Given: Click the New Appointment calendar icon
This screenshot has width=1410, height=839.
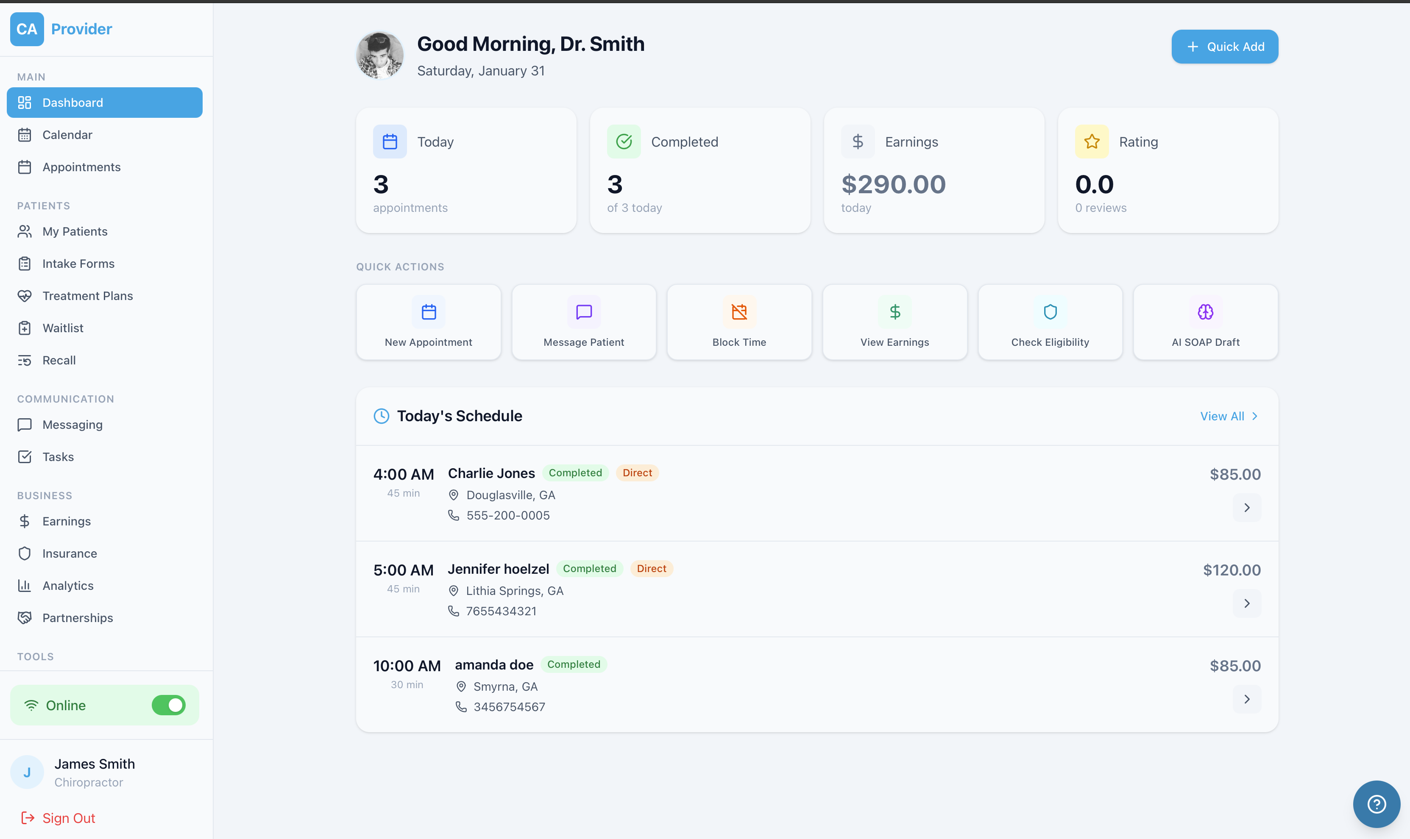Looking at the screenshot, I should click(x=428, y=311).
